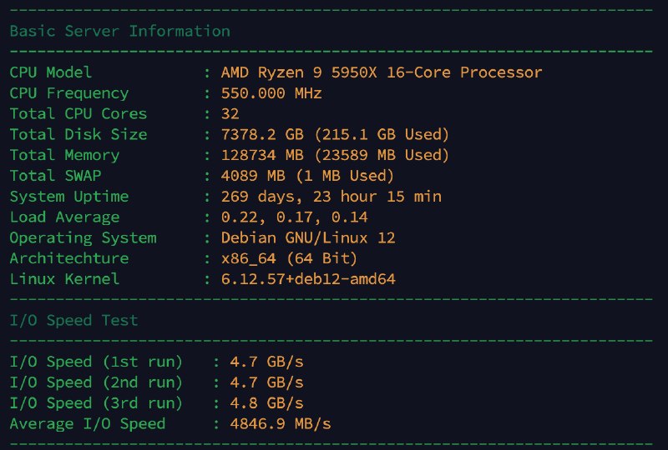This screenshot has height=450, width=668.
Task: Click the 'I/O Speed Test' heading
Action: (x=73, y=320)
